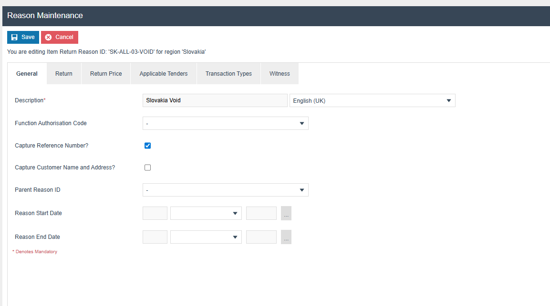Click the Description text field
Viewport: 550px width, 306px height.
215,100
